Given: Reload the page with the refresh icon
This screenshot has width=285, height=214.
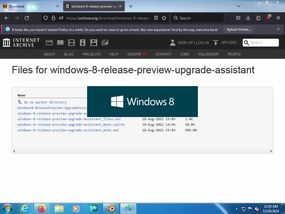Looking at the screenshot, I should coord(27,18).
